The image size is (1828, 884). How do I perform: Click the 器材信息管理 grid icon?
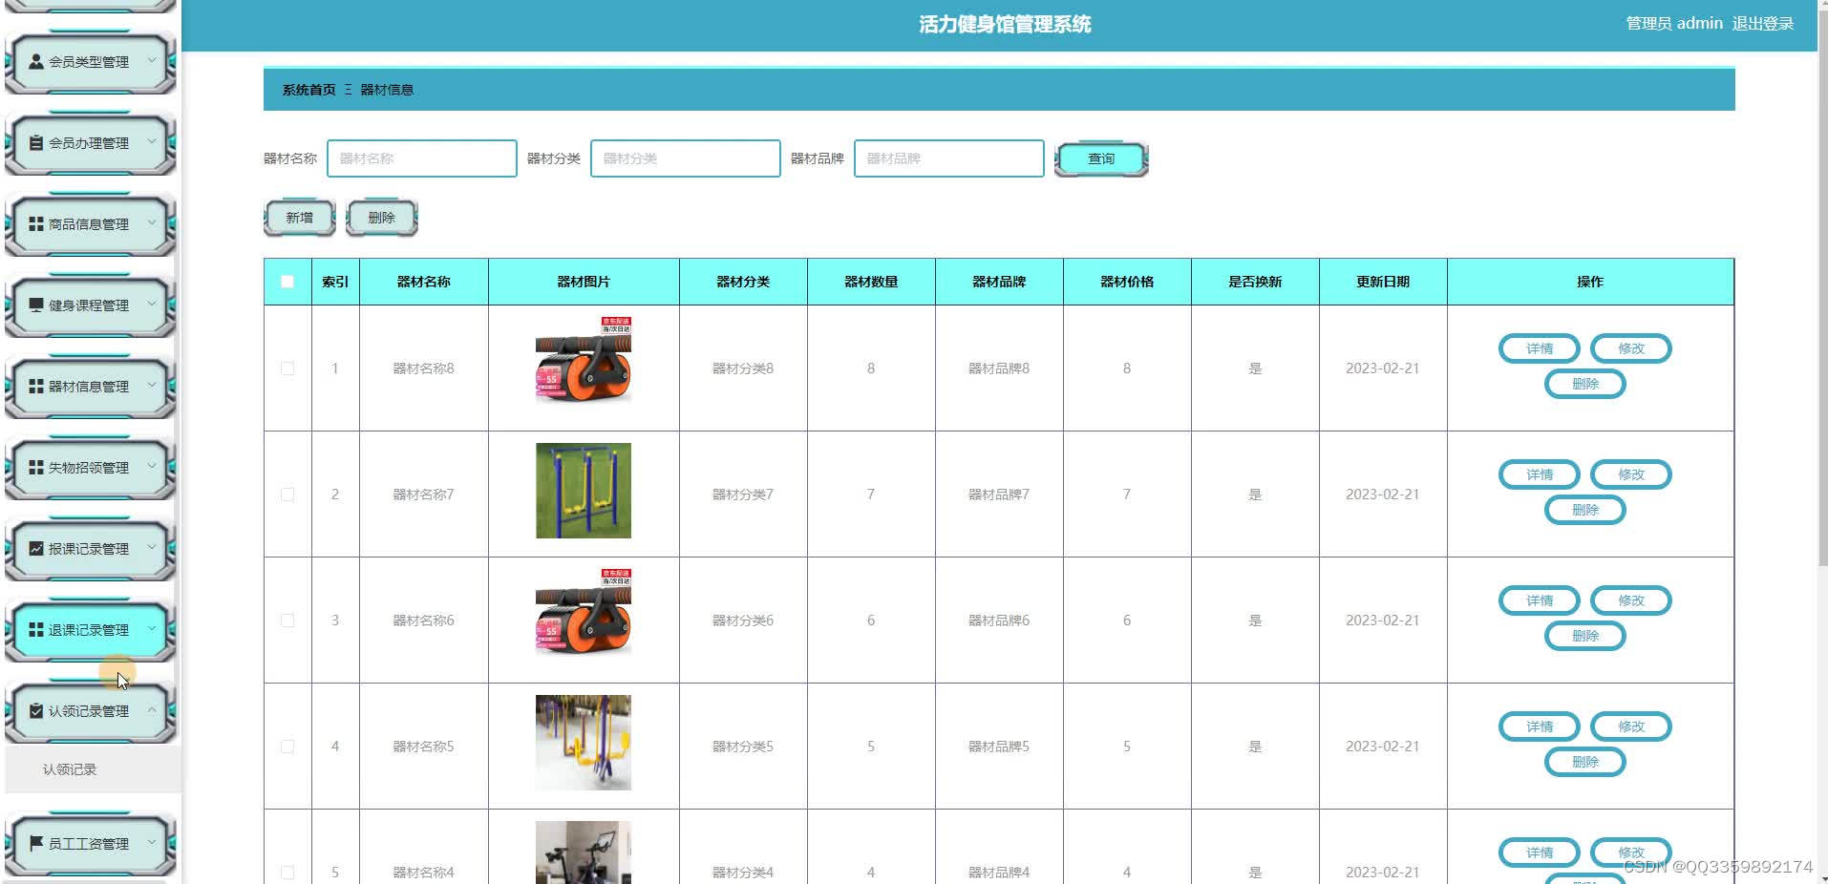36,387
